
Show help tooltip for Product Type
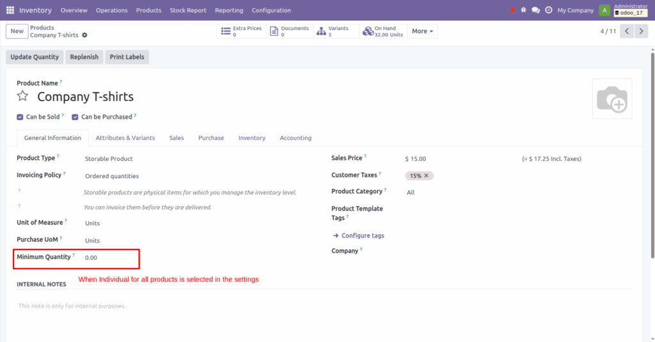click(58, 156)
